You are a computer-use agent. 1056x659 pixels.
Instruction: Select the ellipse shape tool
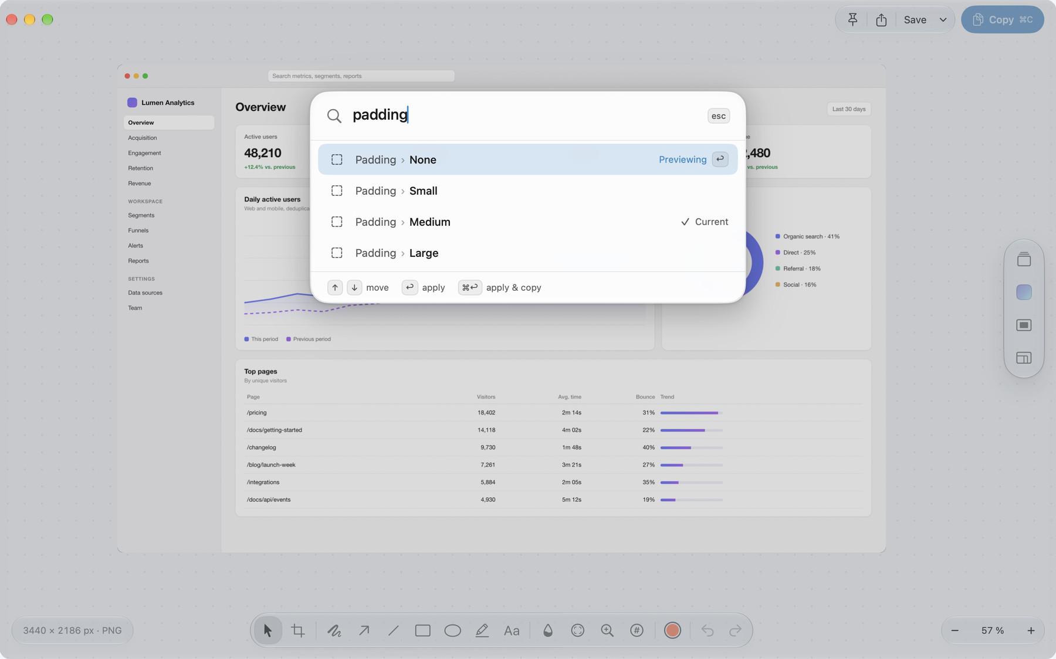tap(452, 630)
